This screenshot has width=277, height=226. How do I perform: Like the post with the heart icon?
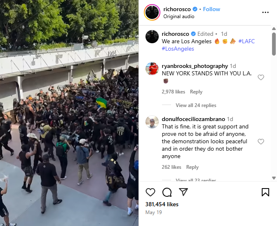(150, 192)
